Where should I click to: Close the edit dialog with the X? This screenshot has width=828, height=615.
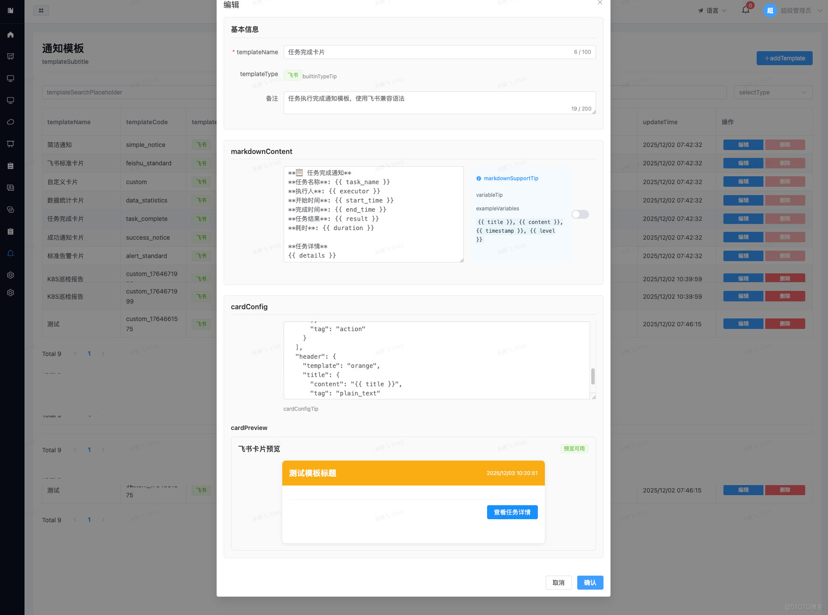point(600,3)
